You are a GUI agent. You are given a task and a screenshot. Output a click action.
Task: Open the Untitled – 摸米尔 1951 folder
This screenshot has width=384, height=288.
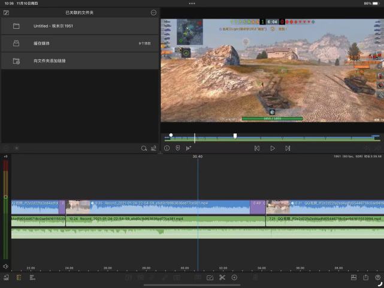pos(80,26)
